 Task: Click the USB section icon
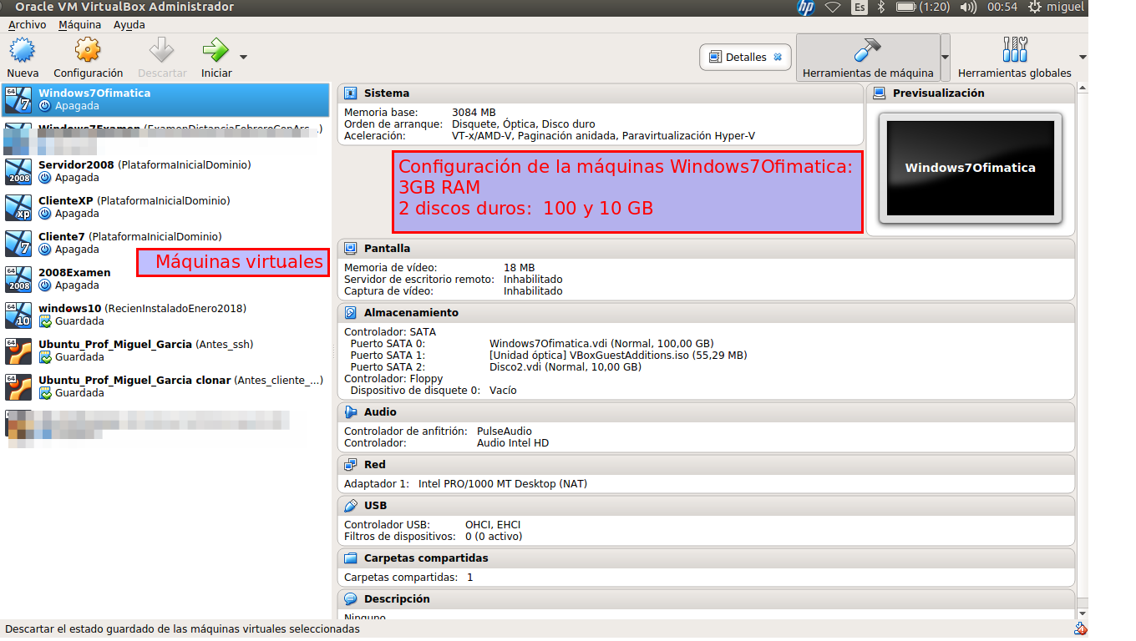point(351,506)
